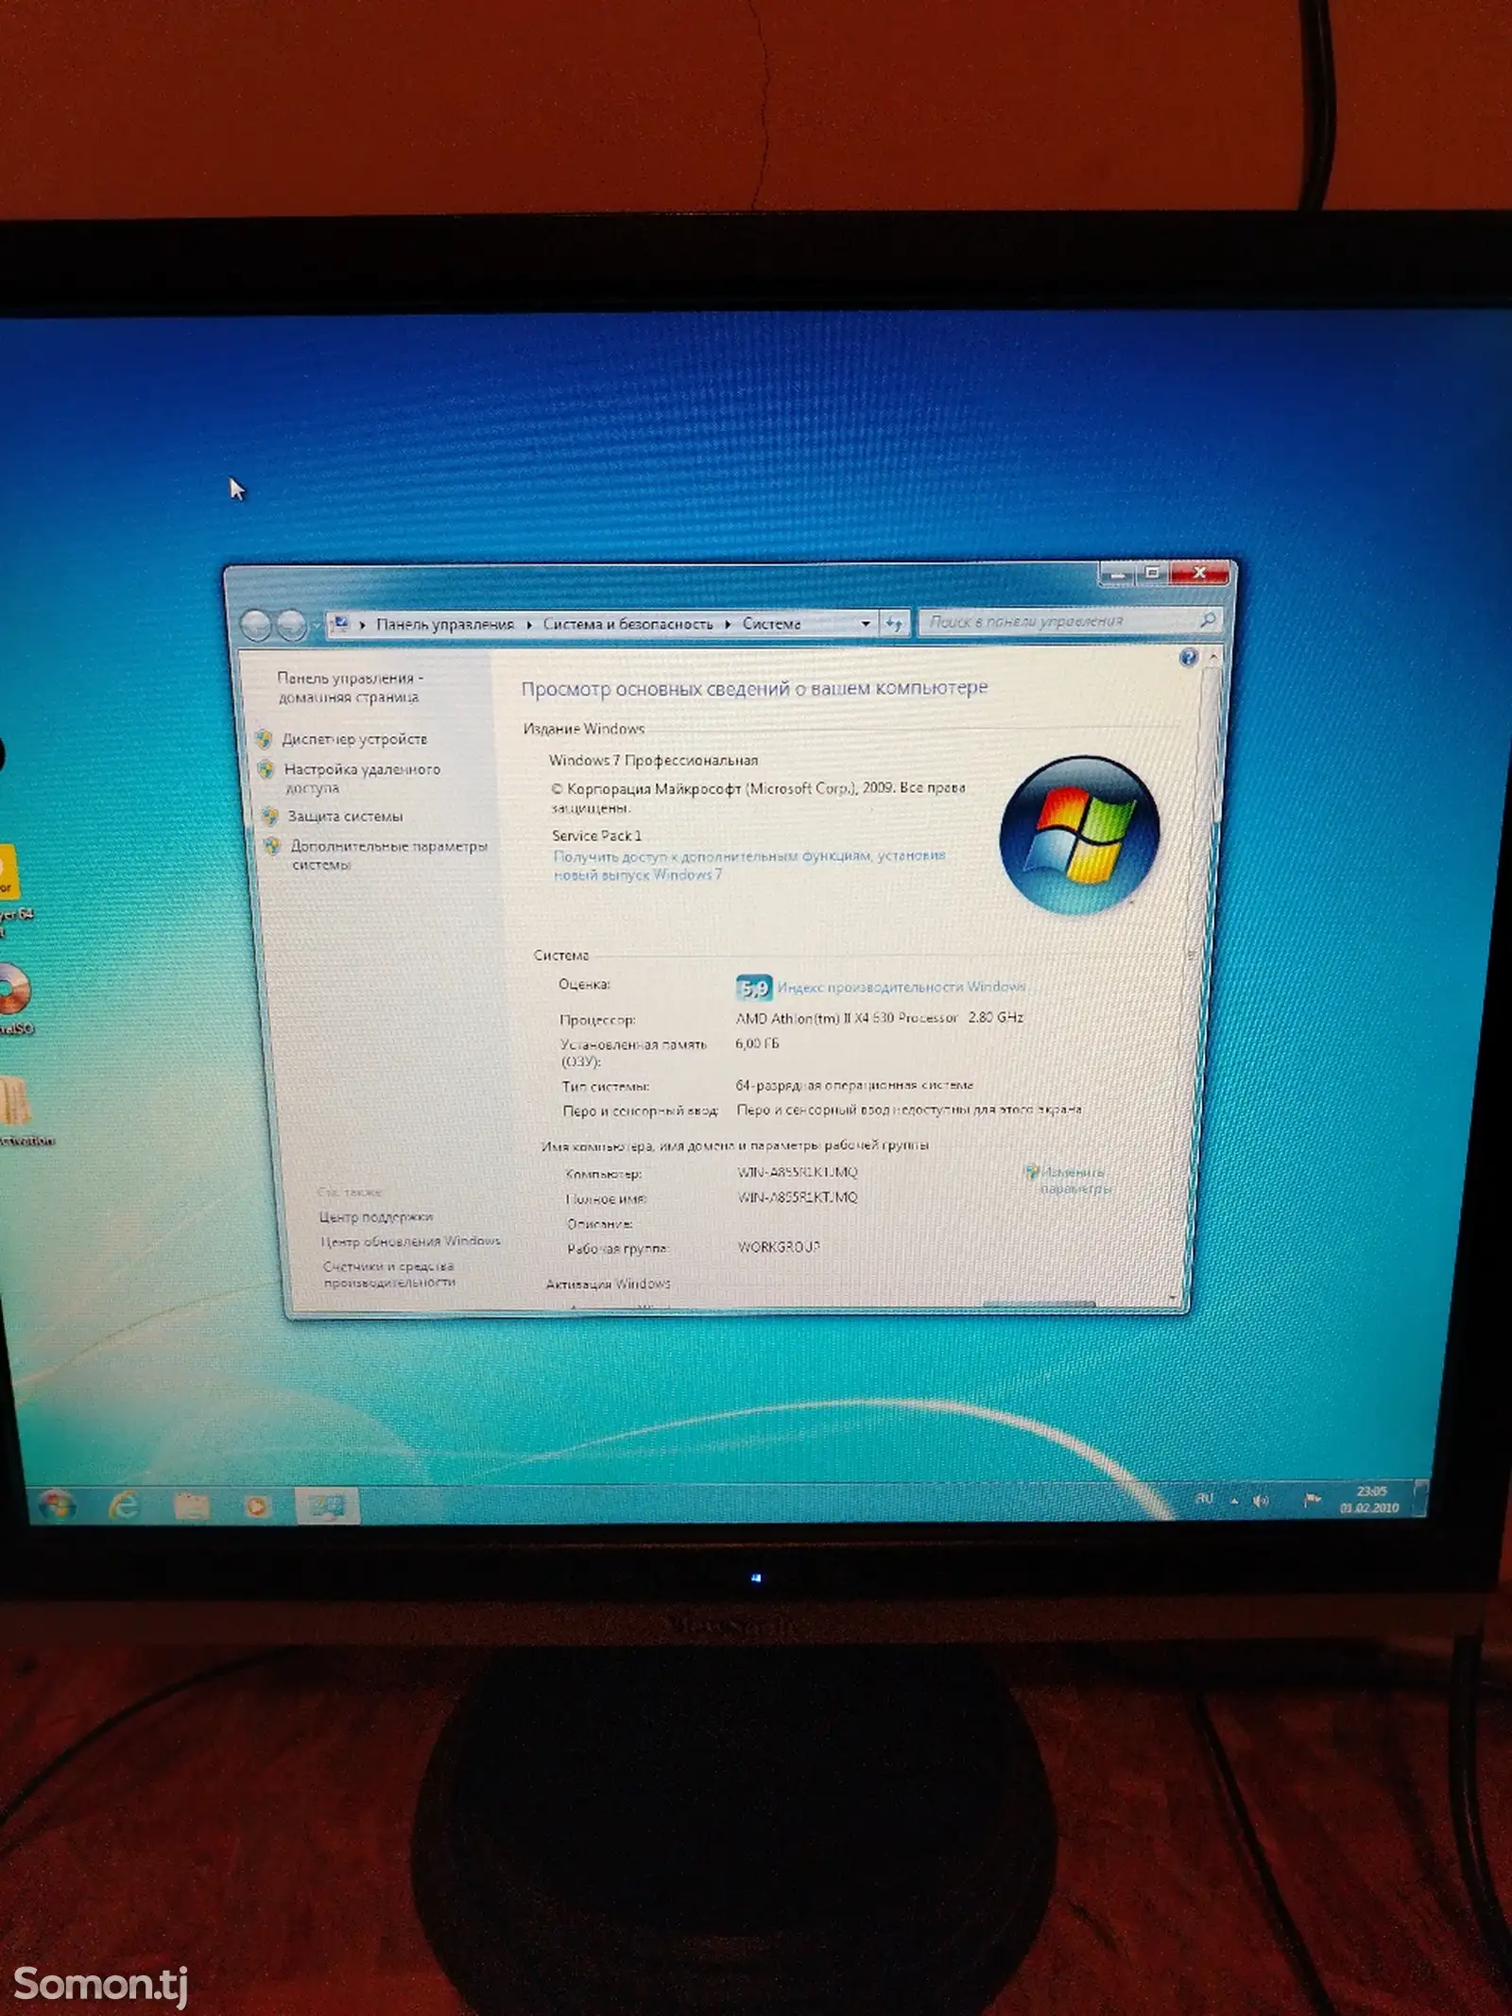Open the blue help question-mark icon

coord(1188,657)
